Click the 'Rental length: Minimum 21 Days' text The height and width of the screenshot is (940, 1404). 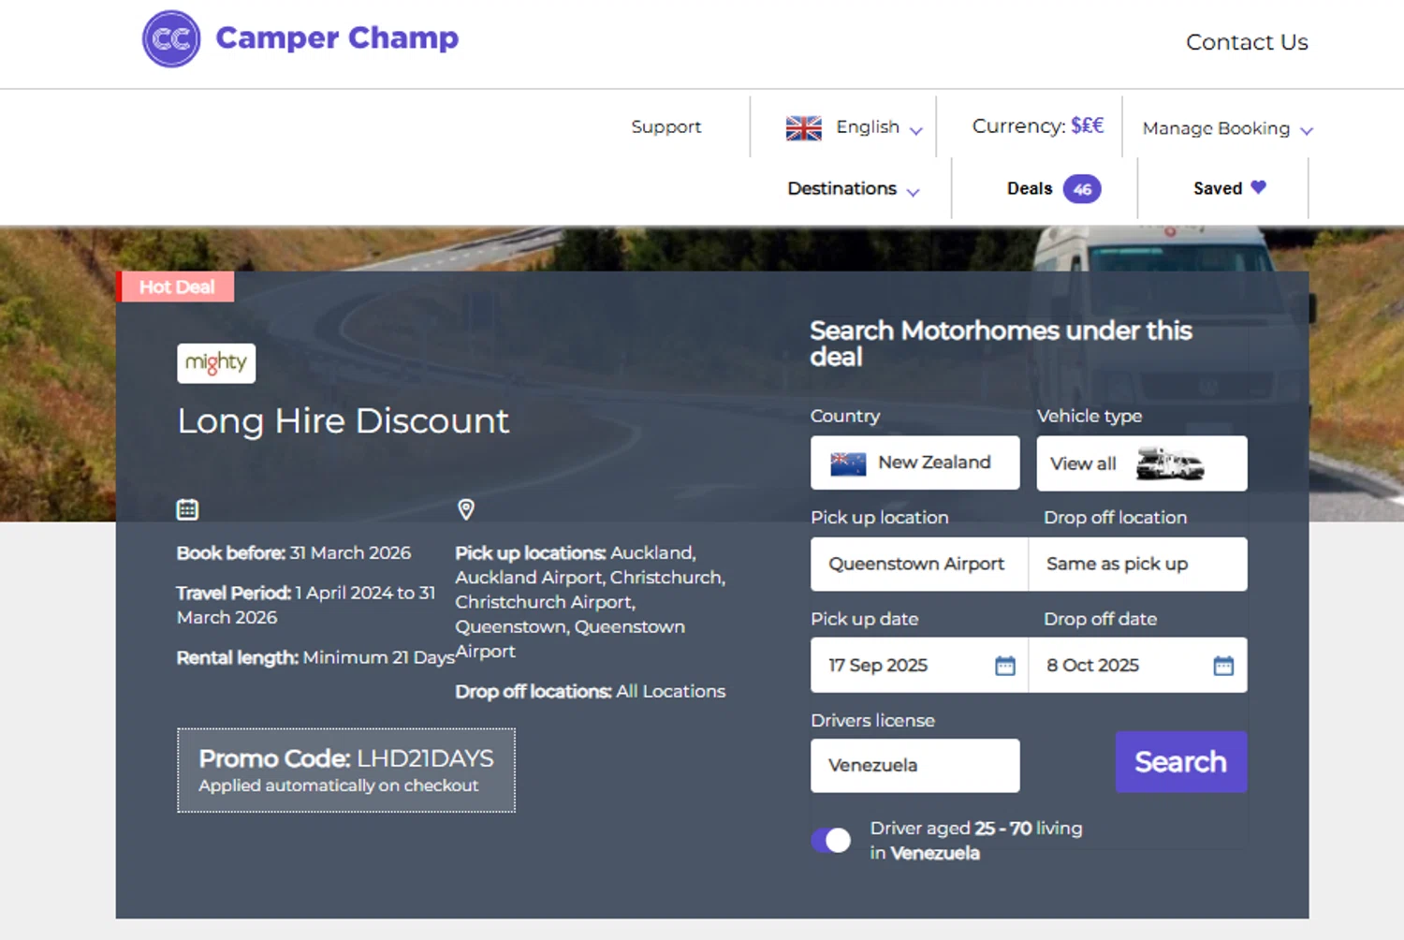(315, 658)
